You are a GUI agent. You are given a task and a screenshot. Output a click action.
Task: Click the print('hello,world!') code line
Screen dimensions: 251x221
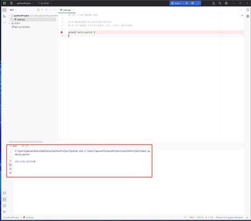82,32
